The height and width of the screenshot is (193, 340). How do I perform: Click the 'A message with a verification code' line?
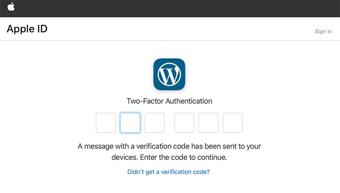[x=169, y=147]
